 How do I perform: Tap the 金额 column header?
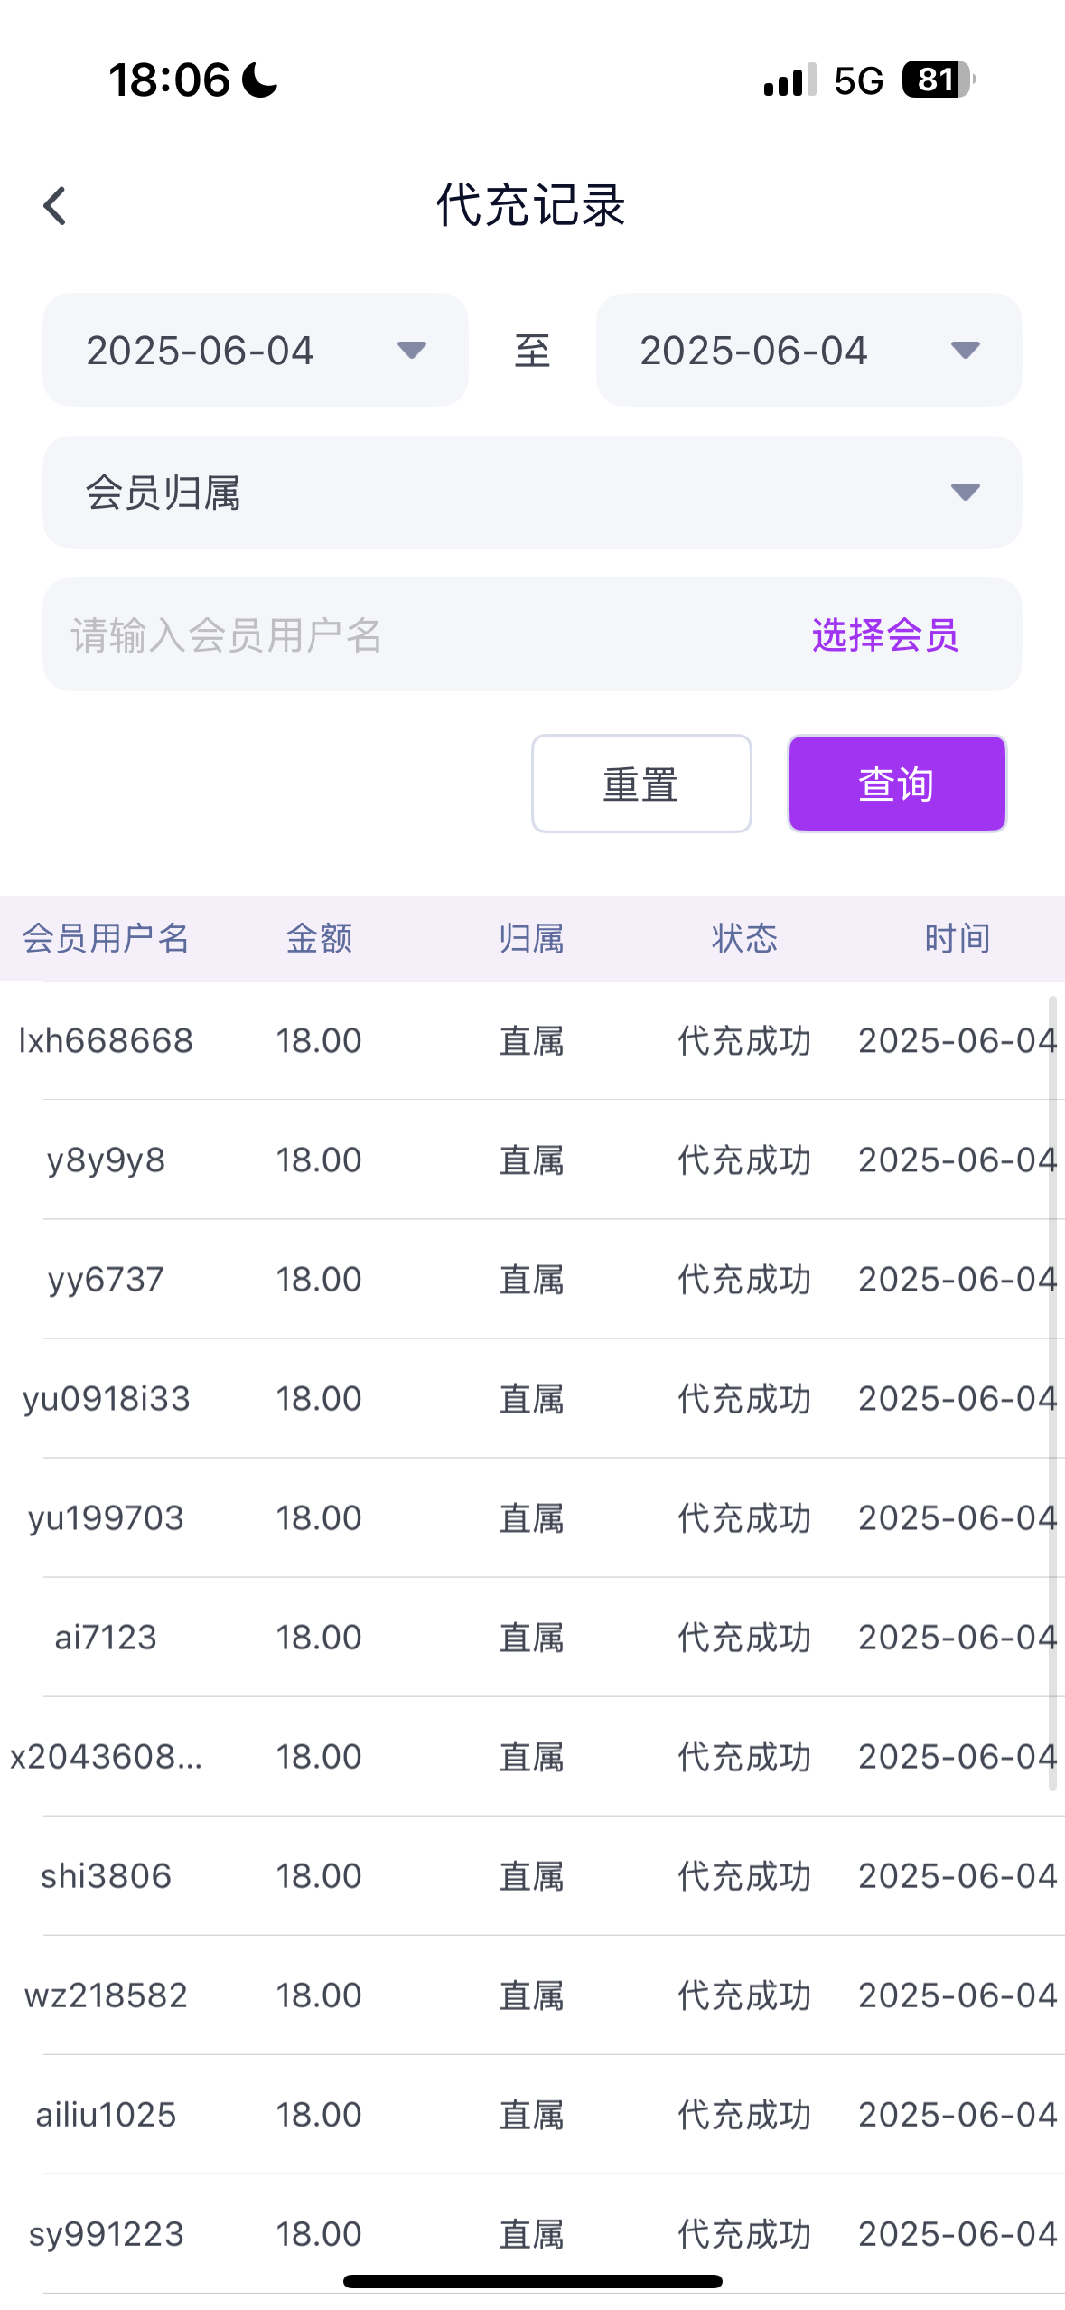click(319, 938)
